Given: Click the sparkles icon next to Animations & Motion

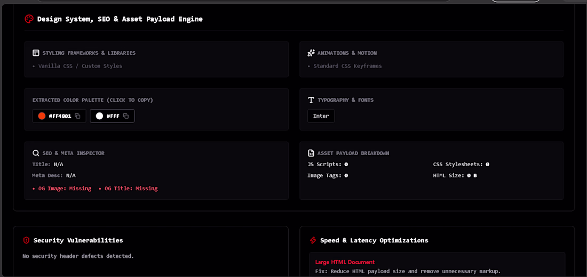Looking at the screenshot, I should (311, 53).
